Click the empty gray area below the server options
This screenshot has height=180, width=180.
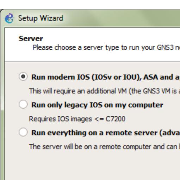92,166
